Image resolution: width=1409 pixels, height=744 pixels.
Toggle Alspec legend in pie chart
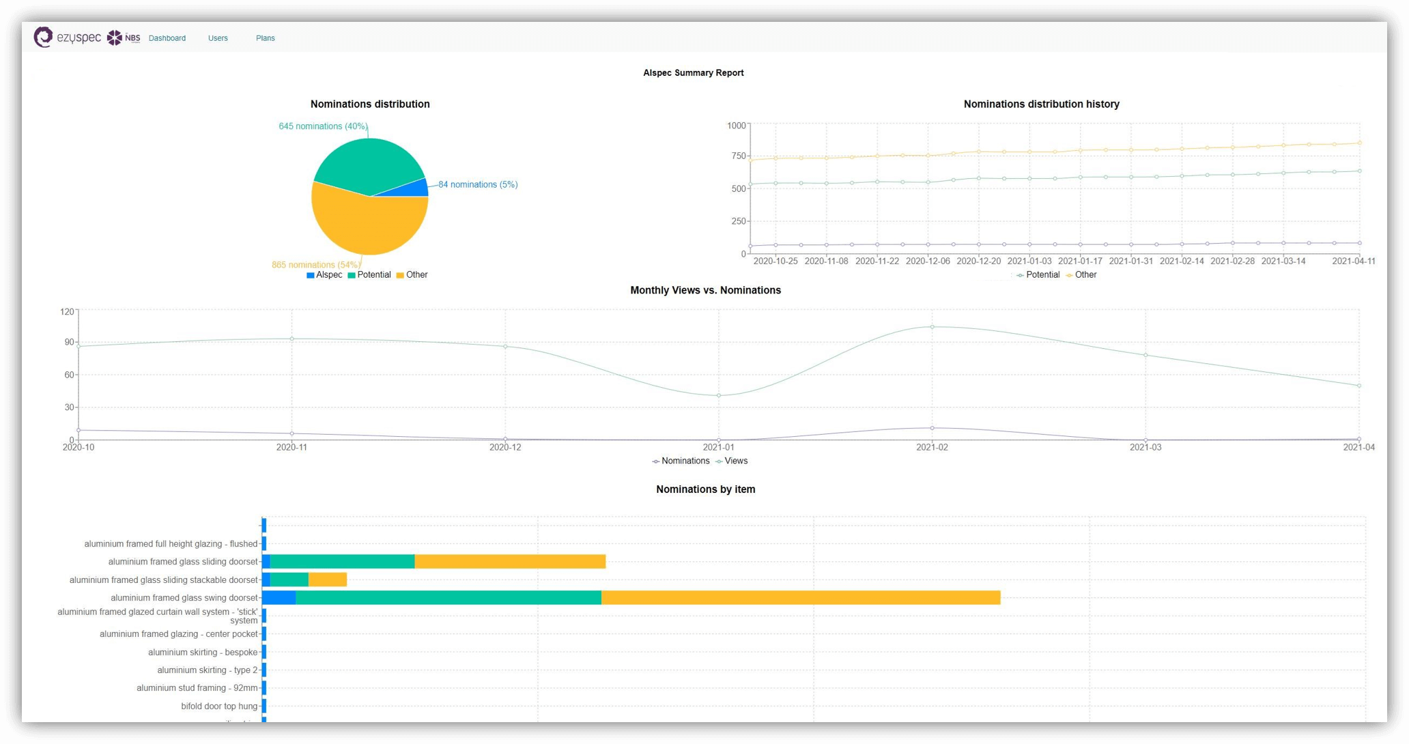click(324, 275)
